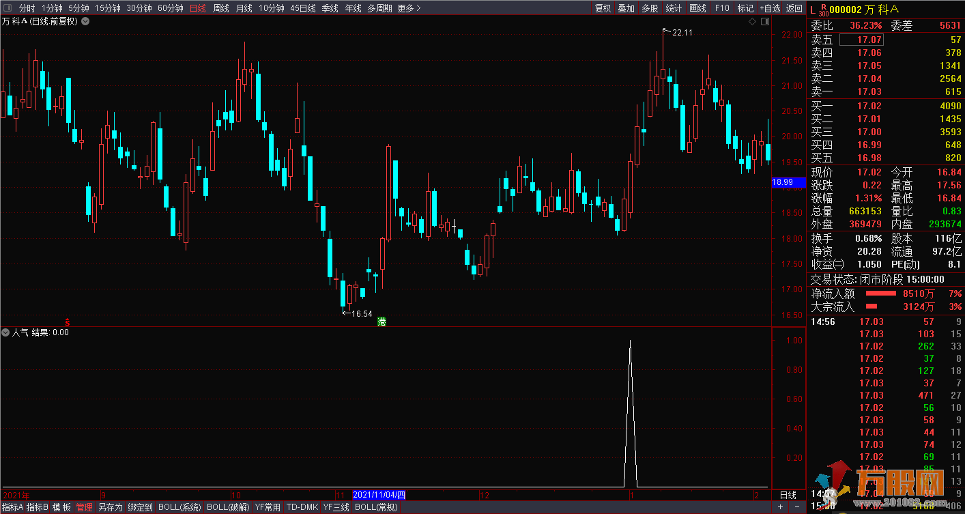Select the 1分钟 period
Screen dimensions: 965x514
pos(52,8)
